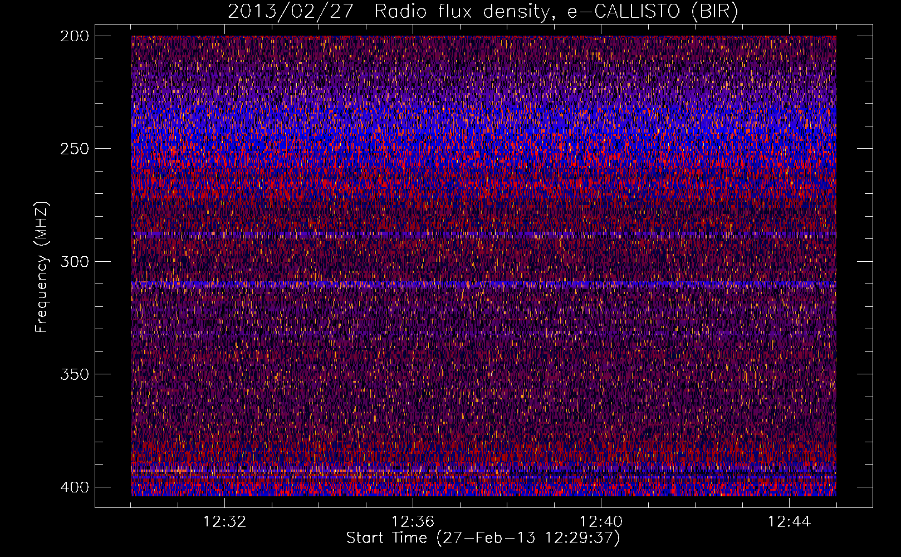Click the 'Start Time (27-Feb-13 12:29:37)' label

pos(483,538)
